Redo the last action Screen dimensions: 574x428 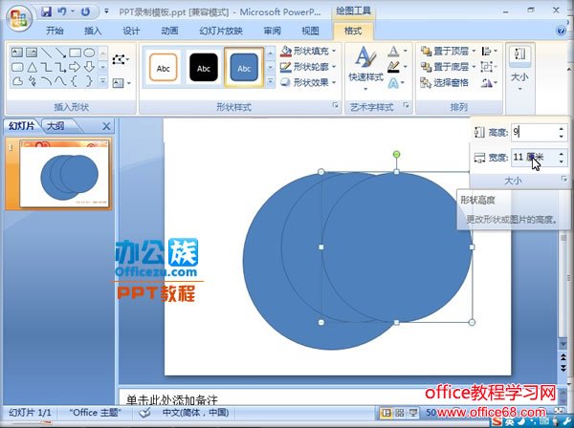[x=86, y=11]
